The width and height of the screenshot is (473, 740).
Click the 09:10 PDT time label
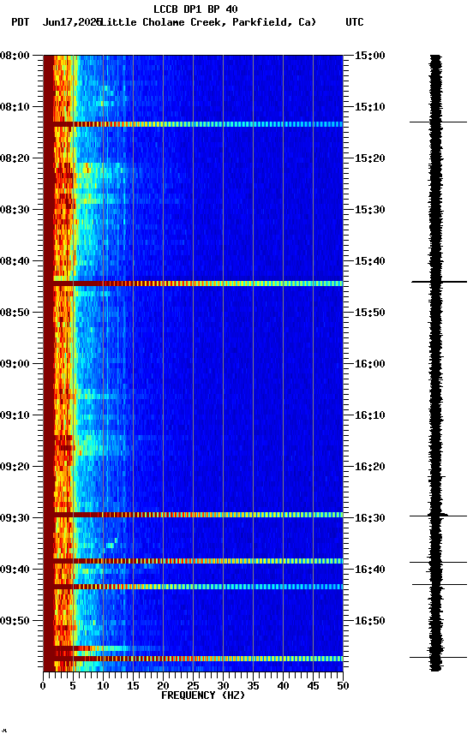click(15, 415)
